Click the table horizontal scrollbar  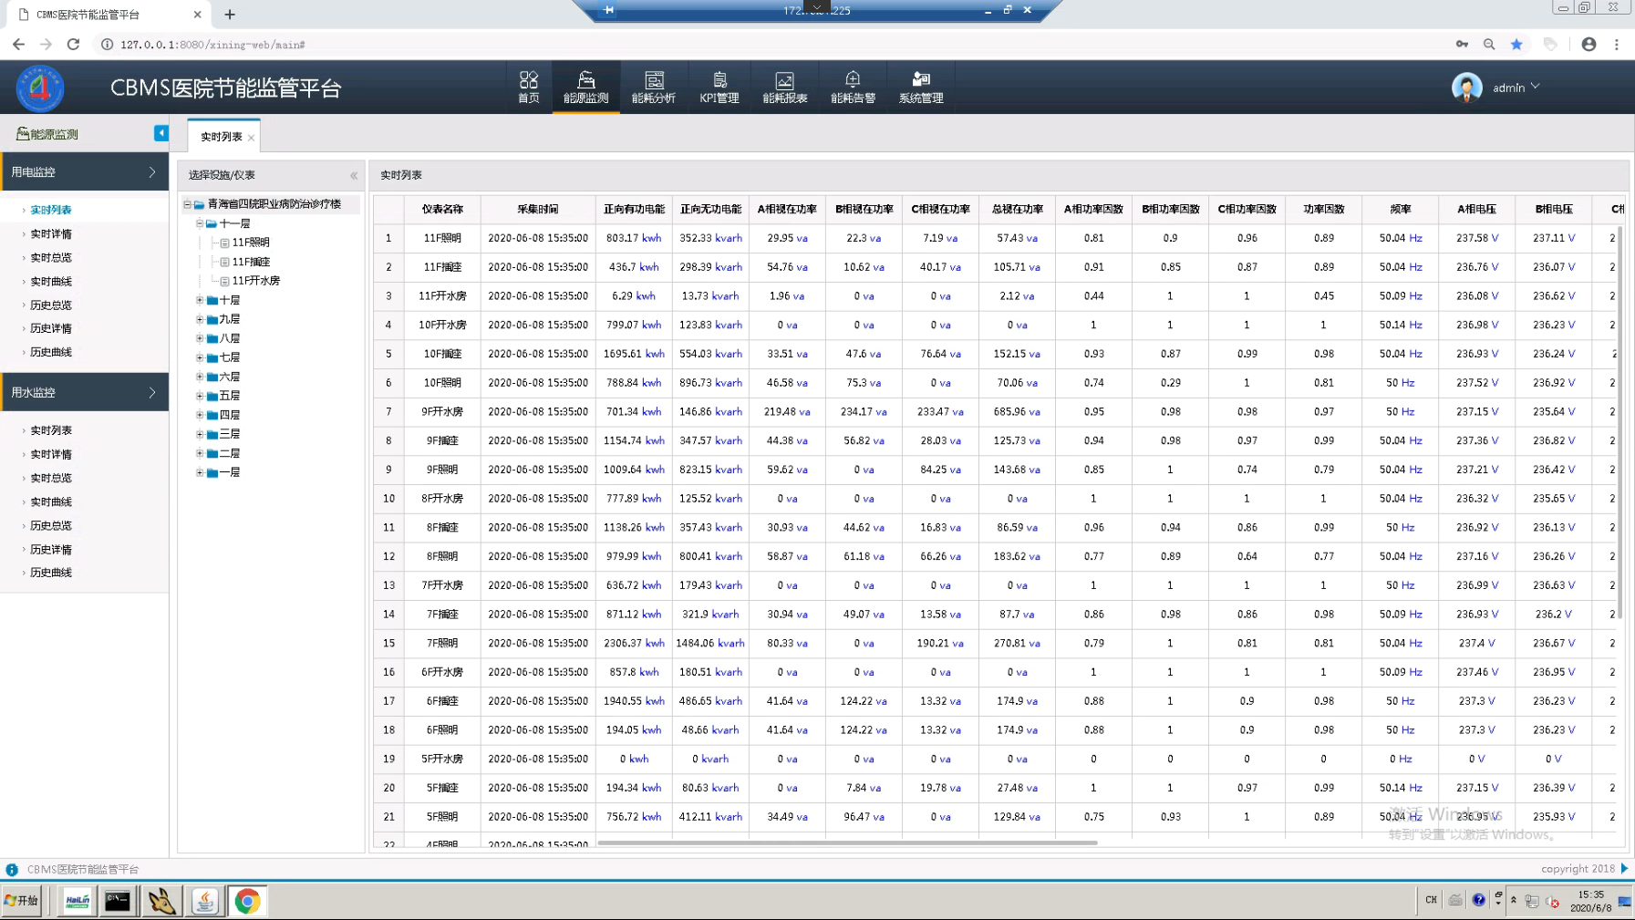pos(847,842)
